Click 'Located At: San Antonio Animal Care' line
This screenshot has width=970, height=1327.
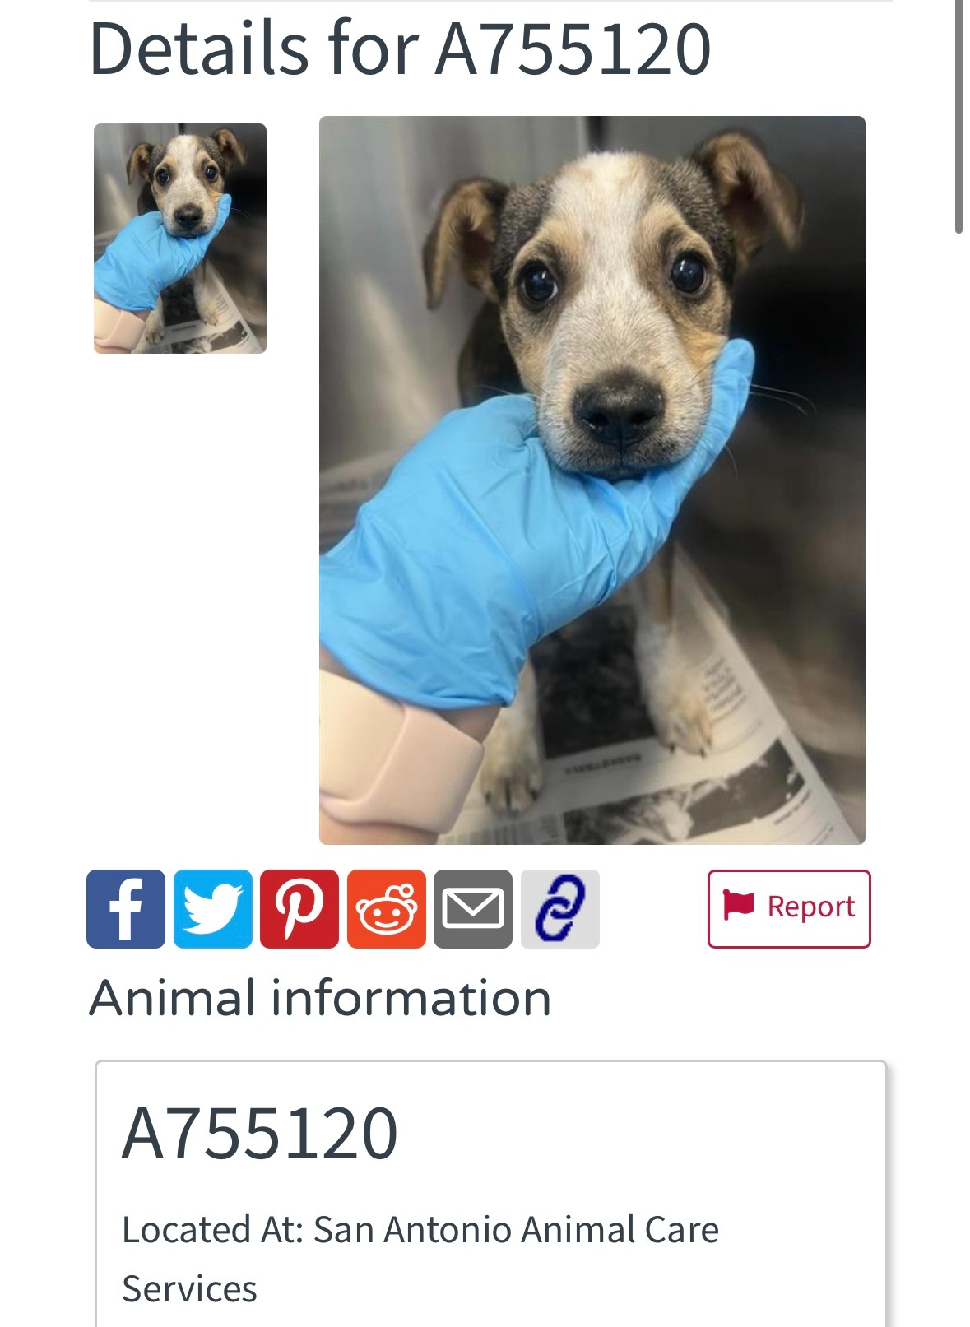tap(420, 1230)
